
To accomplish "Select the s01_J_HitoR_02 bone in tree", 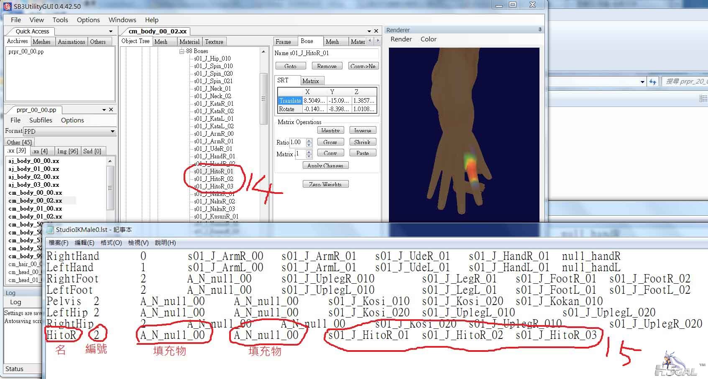I will (214, 178).
